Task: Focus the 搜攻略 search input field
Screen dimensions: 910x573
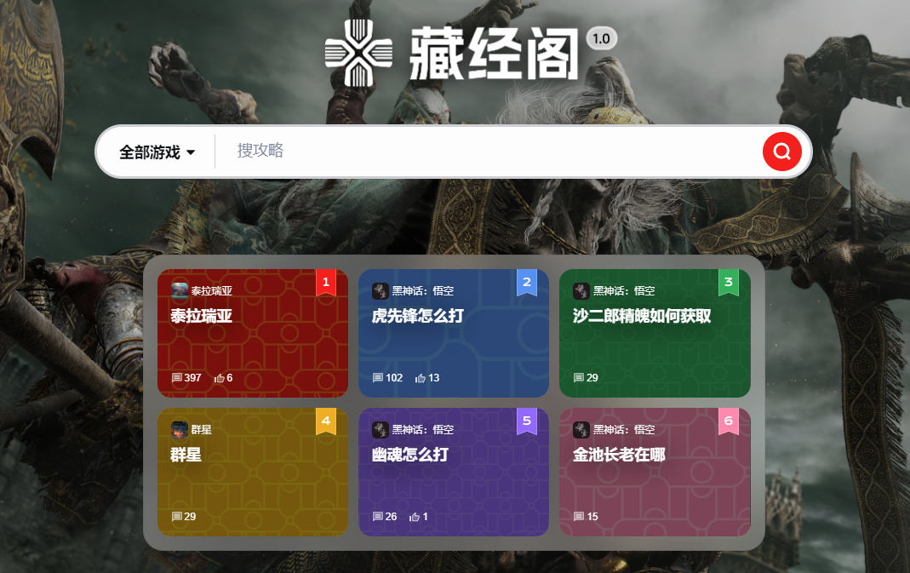Action: click(488, 151)
